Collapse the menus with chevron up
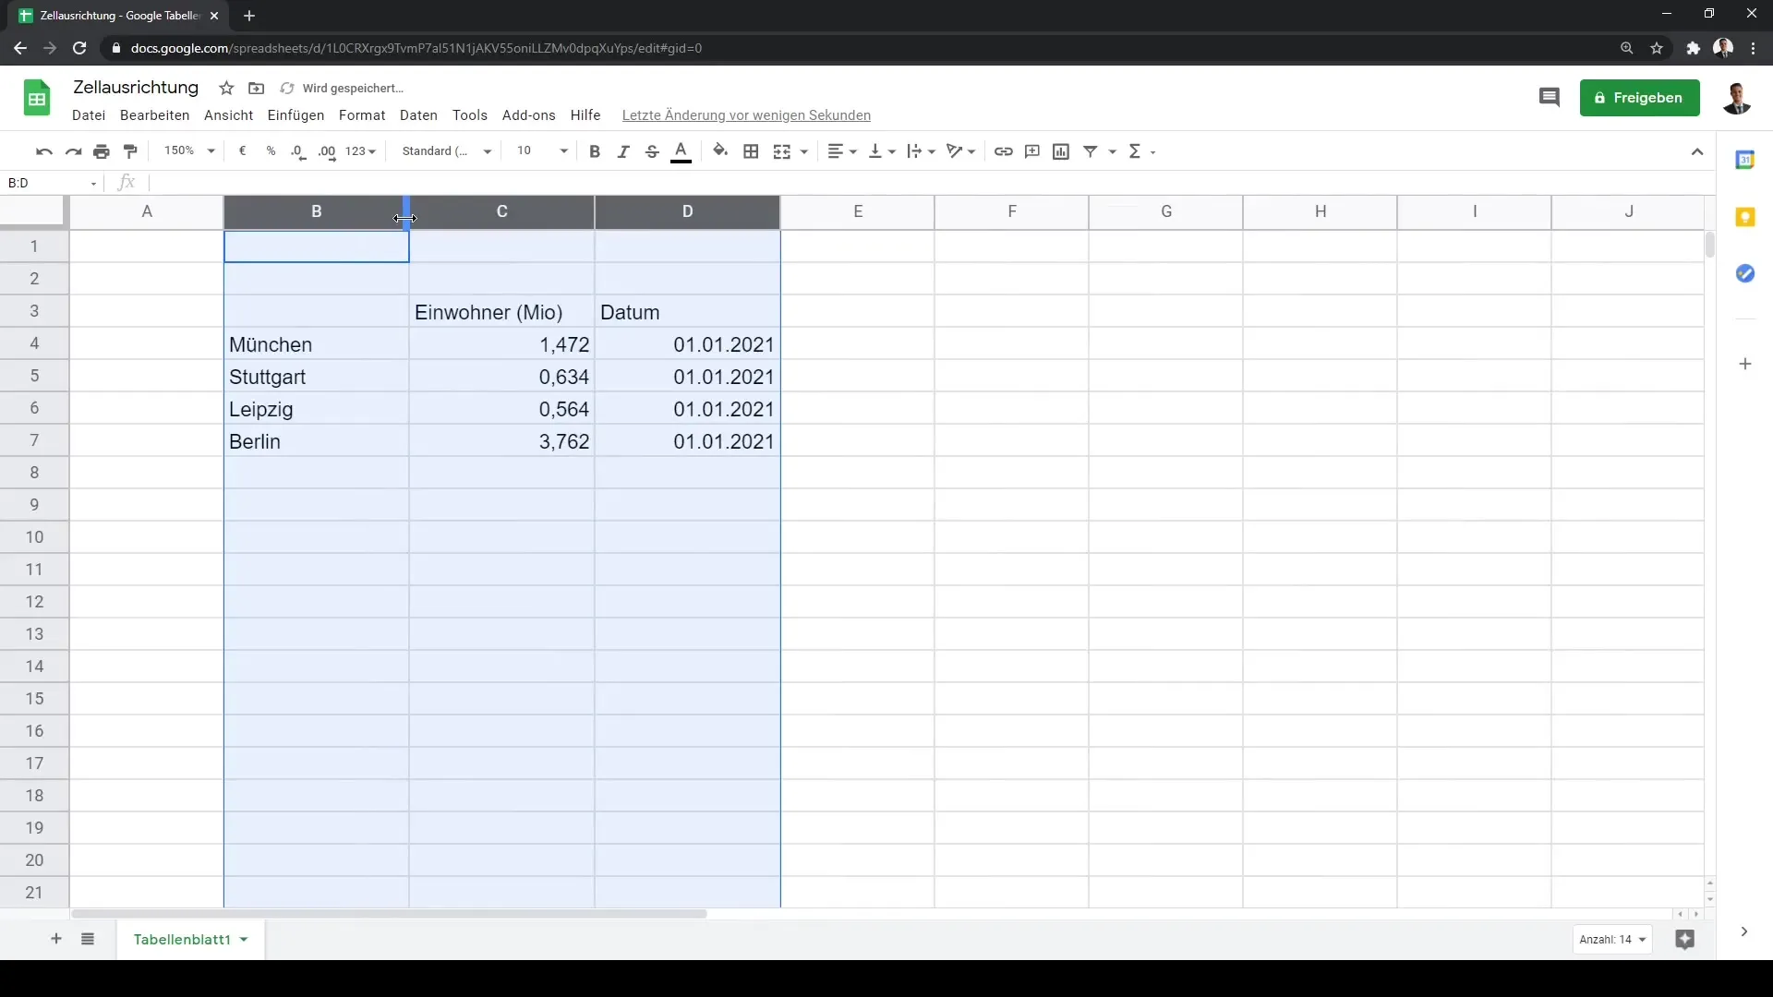This screenshot has height=997, width=1773. 1697,151
